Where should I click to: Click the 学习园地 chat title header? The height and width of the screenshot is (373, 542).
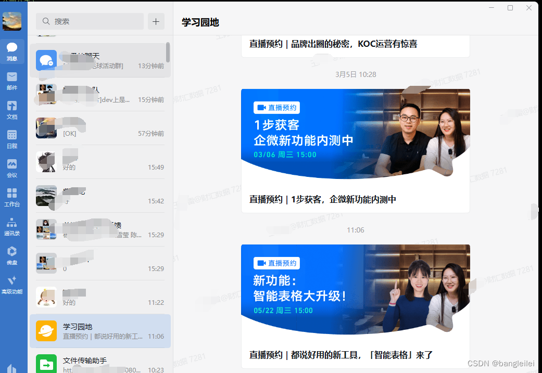pos(200,22)
